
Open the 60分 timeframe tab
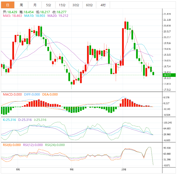[x=89, y=5]
